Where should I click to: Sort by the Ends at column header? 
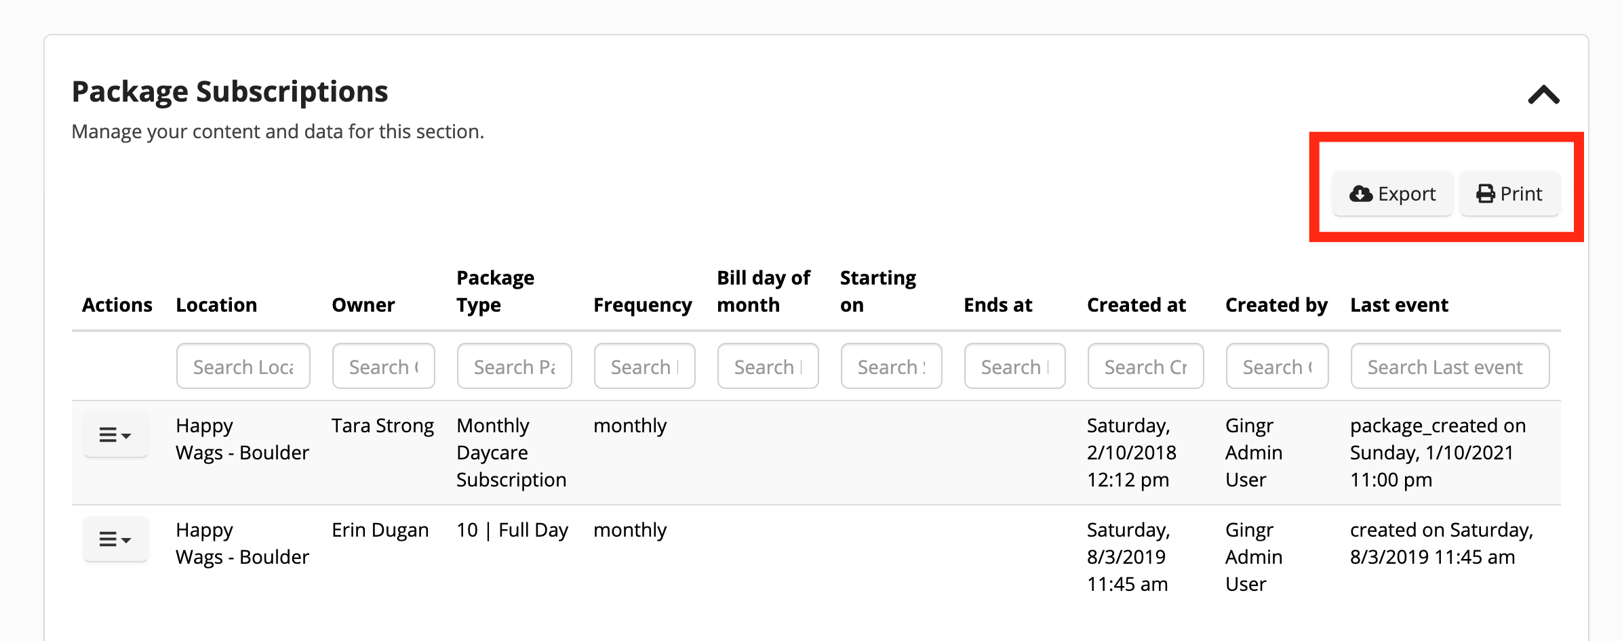(x=998, y=305)
